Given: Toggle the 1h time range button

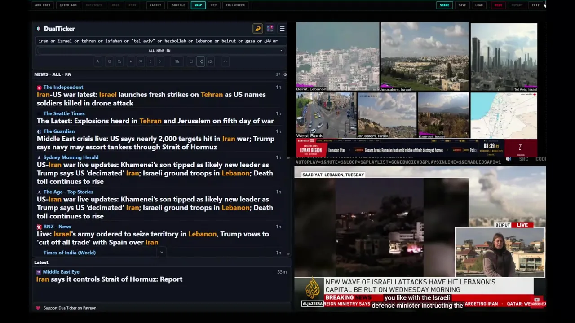Looking at the screenshot, I should tap(177, 61).
